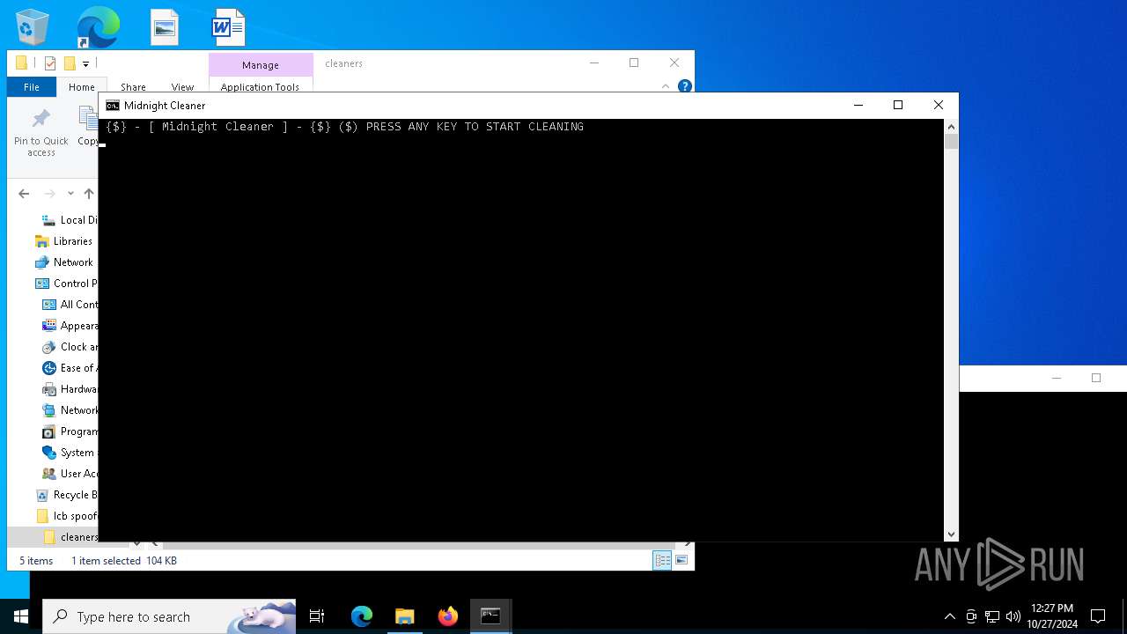Open the Recycle Bin desktop icon
Screen dimensions: 1127x634
click(33, 26)
